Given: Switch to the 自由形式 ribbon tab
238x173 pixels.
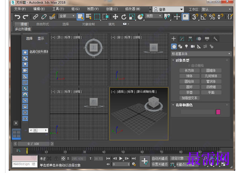Looking at the screenshot, I should 43,24.
